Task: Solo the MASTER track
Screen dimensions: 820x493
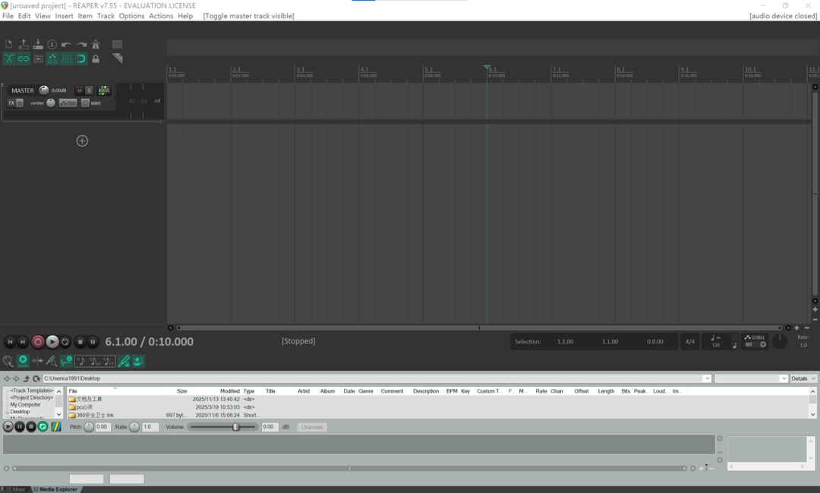Action: [89, 90]
